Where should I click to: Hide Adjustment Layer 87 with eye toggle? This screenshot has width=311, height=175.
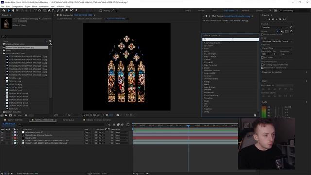(x=2, y=132)
